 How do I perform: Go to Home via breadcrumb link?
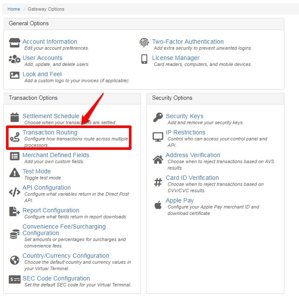[x=14, y=9]
